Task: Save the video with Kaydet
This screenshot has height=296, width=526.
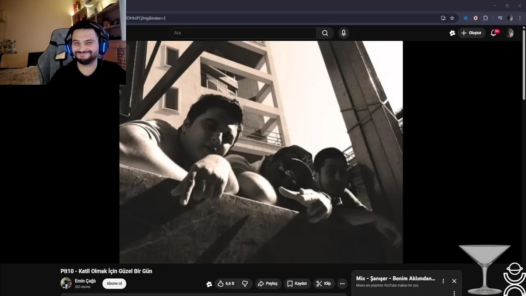Action: tap(297, 284)
